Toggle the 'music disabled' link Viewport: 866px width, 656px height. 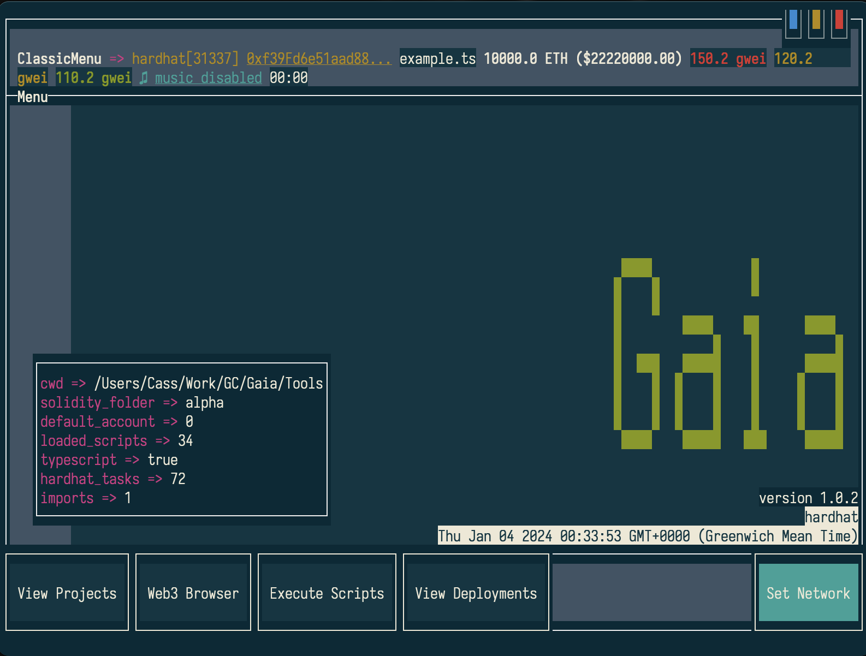point(209,77)
